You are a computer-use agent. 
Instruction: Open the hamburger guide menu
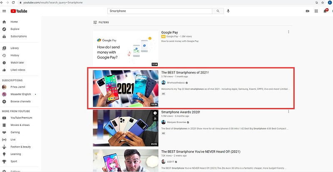pos(5,11)
